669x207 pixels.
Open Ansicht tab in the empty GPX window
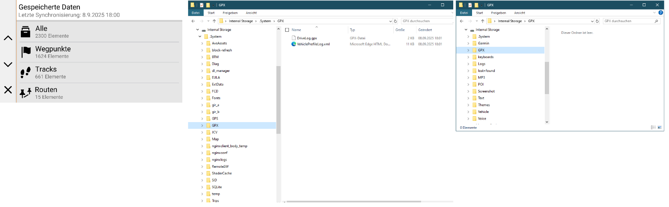[520, 13]
